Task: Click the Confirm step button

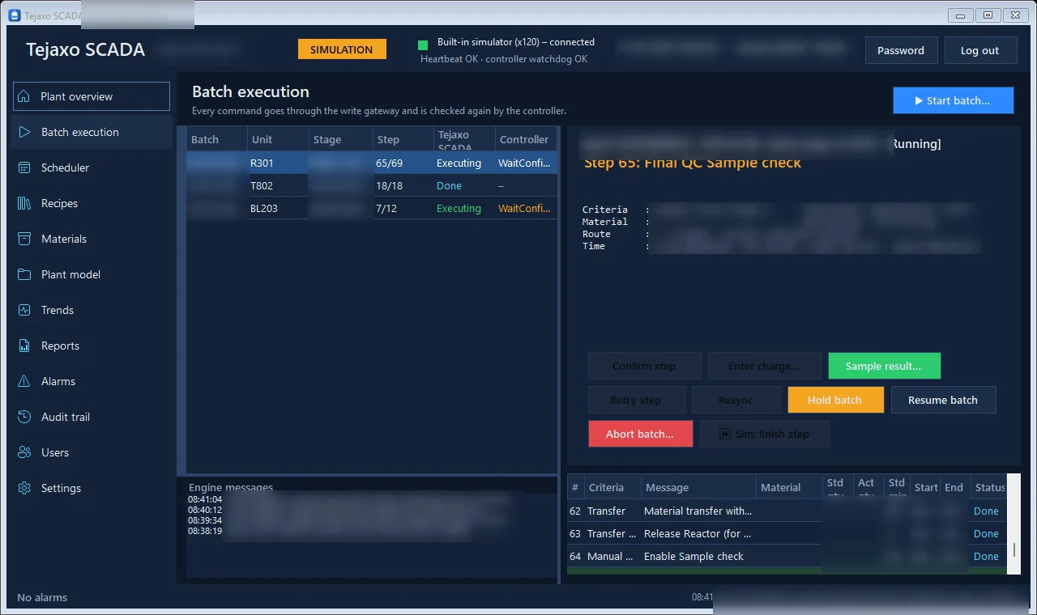Action: (644, 366)
